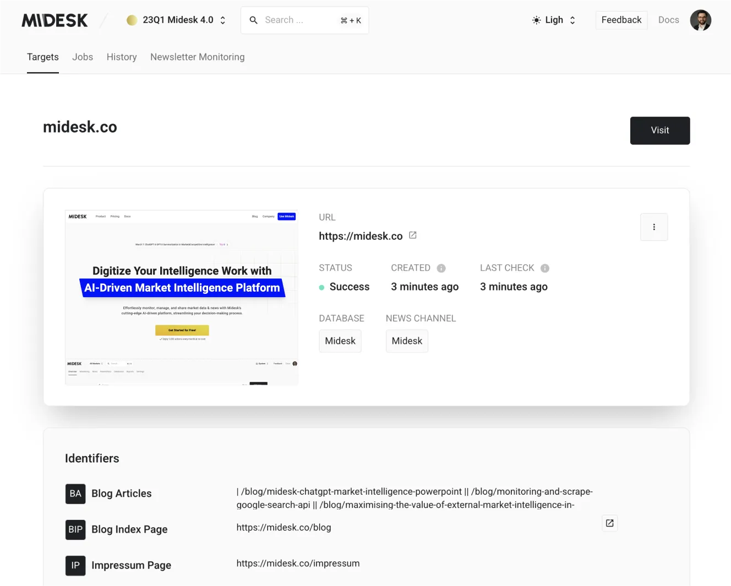The height and width of the screenshot is (586, 731).
Task: Click the blog articles path list text
Action: [x=414, y=498]
